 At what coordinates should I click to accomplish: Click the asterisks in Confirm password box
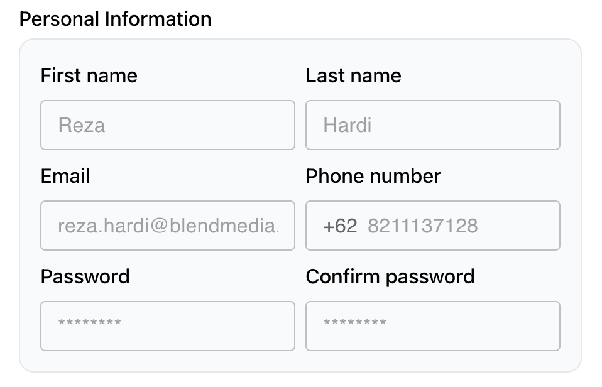(355, 324)
